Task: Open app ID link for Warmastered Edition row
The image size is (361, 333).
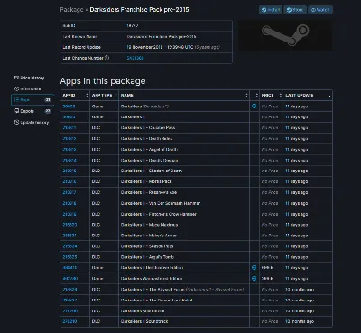Action: (x=70, y=279)
